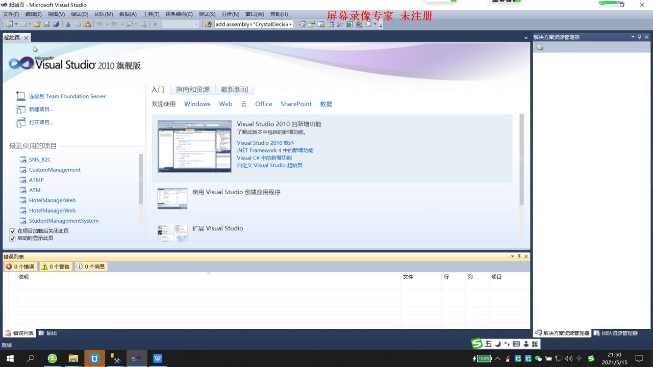This screenshot has height=367, width=653.
Task: Open the 360 browser taskbar icon
Action: click(52, 358)
